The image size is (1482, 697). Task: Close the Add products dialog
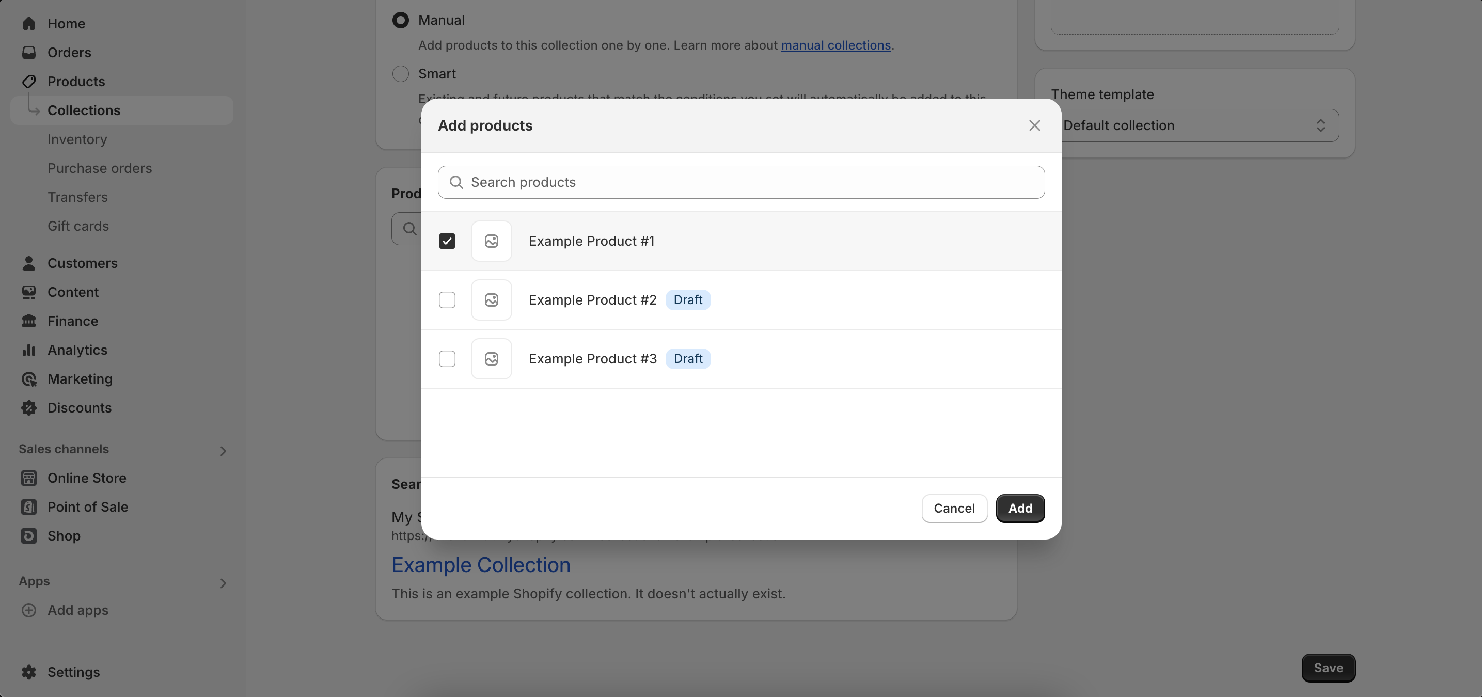point(1034,125)
